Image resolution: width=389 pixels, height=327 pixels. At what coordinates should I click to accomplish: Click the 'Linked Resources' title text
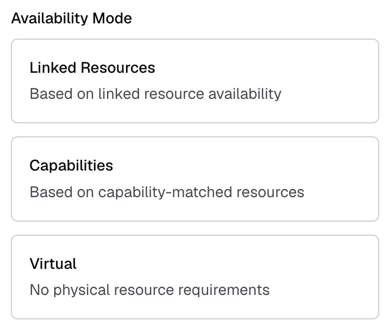[92, 68]
